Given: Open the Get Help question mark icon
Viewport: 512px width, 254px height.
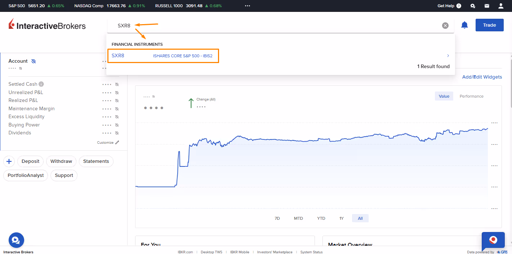Looking at the screenshot, I should (459, 6).
